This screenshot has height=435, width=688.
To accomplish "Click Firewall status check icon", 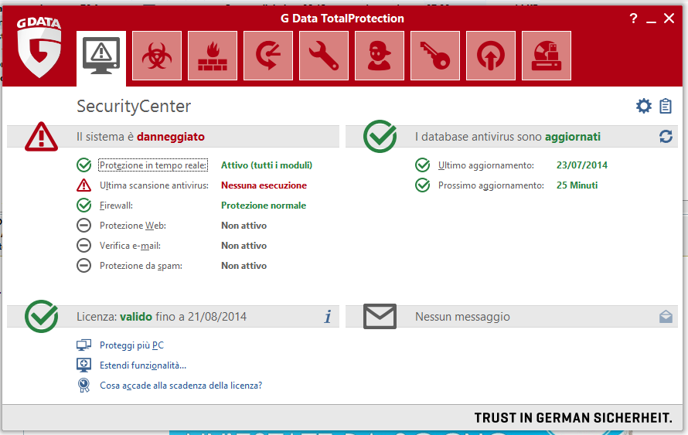I will [83, 206].
